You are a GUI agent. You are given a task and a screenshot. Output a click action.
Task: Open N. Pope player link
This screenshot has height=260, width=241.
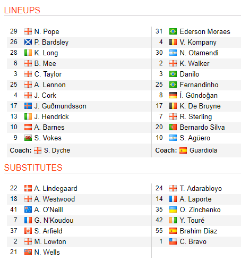coord(47,32)
